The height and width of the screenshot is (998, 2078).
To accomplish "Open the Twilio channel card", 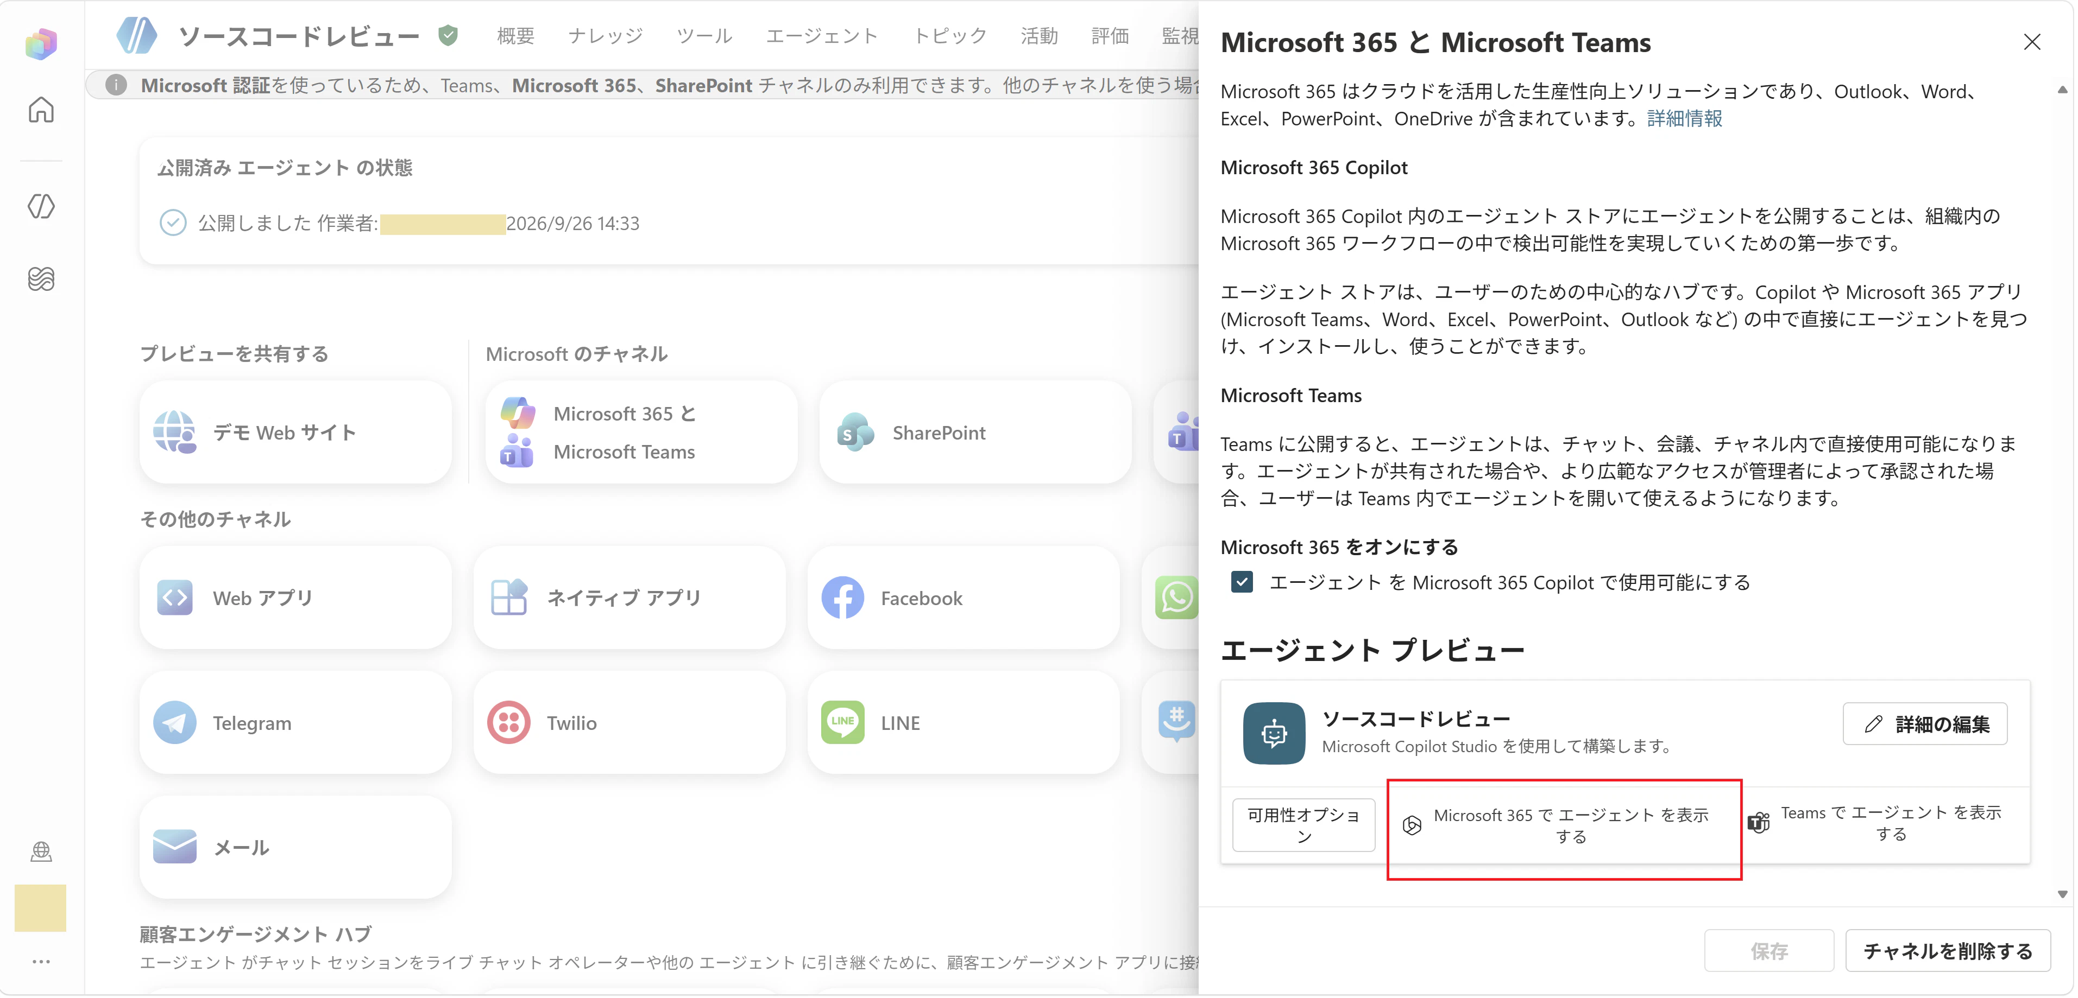I will (629, 723).
